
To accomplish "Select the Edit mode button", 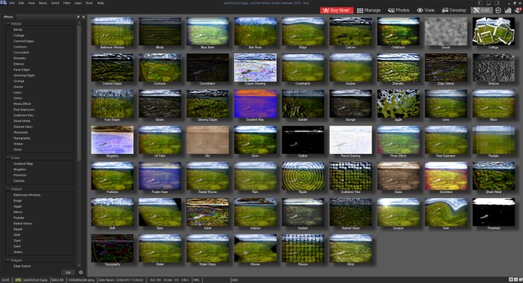I will pyautogui.click(x=482, y=10).
